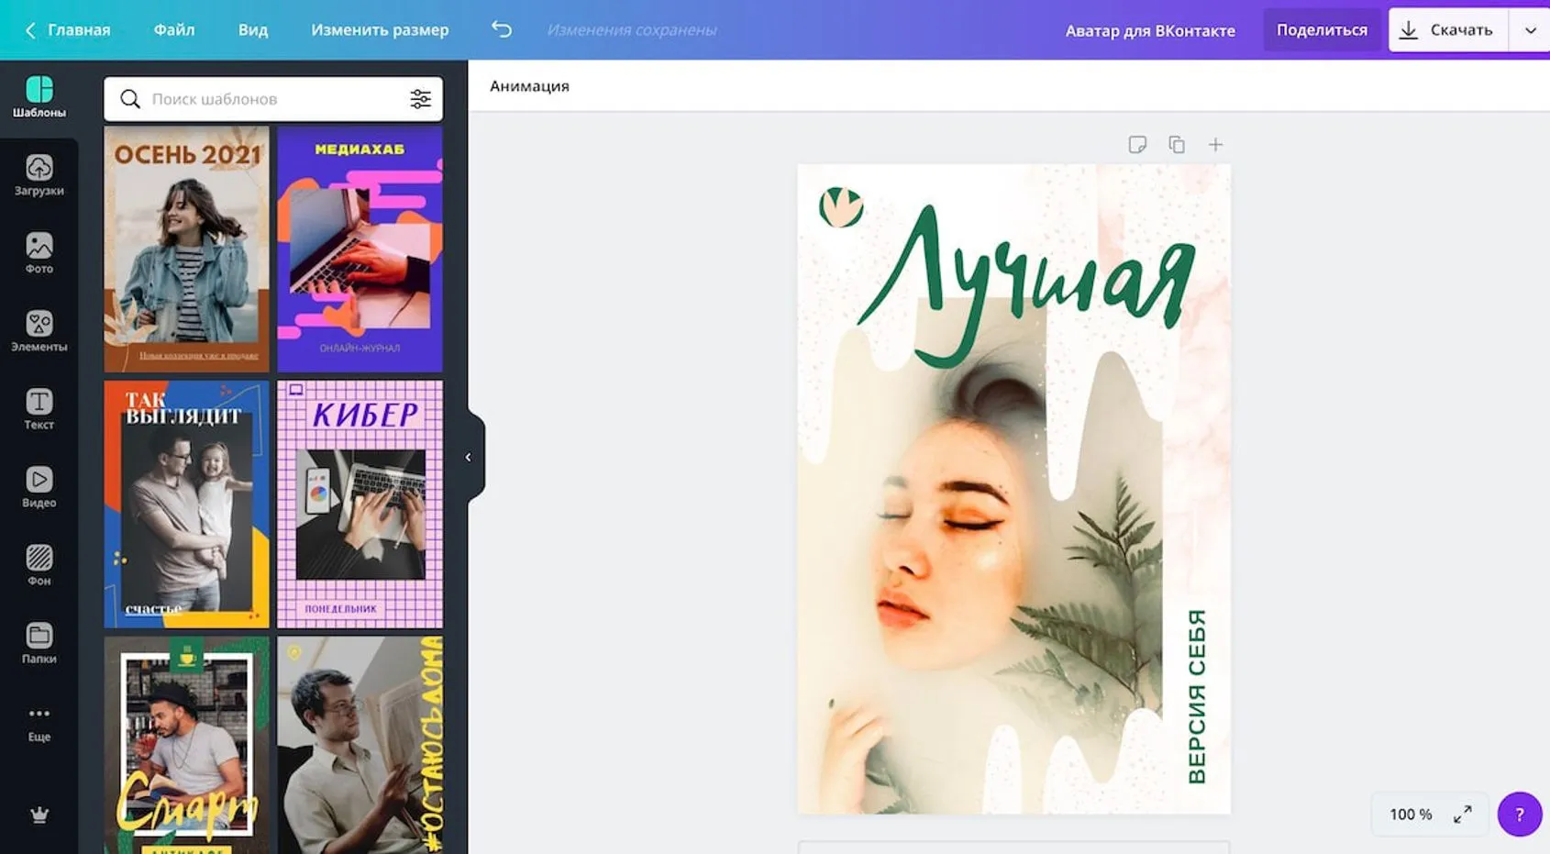
Task: Open the Фото panel
Action: coord(39,254)
